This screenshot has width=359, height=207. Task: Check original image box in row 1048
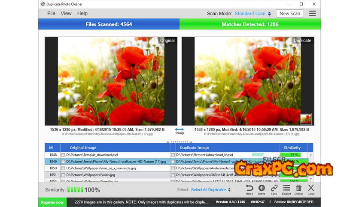63,155
